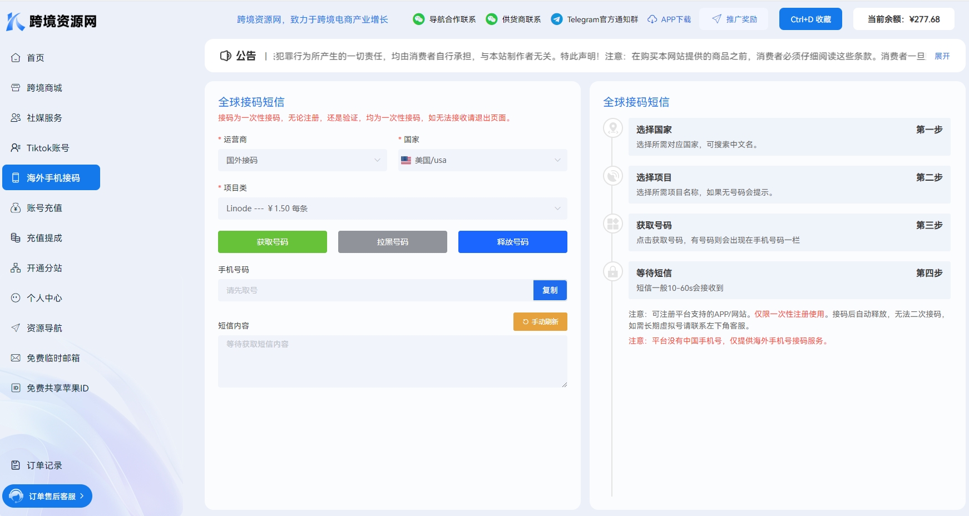Click the Ctrl+D 收藏 button
The image size is (969, 516).
click(810, 19)
